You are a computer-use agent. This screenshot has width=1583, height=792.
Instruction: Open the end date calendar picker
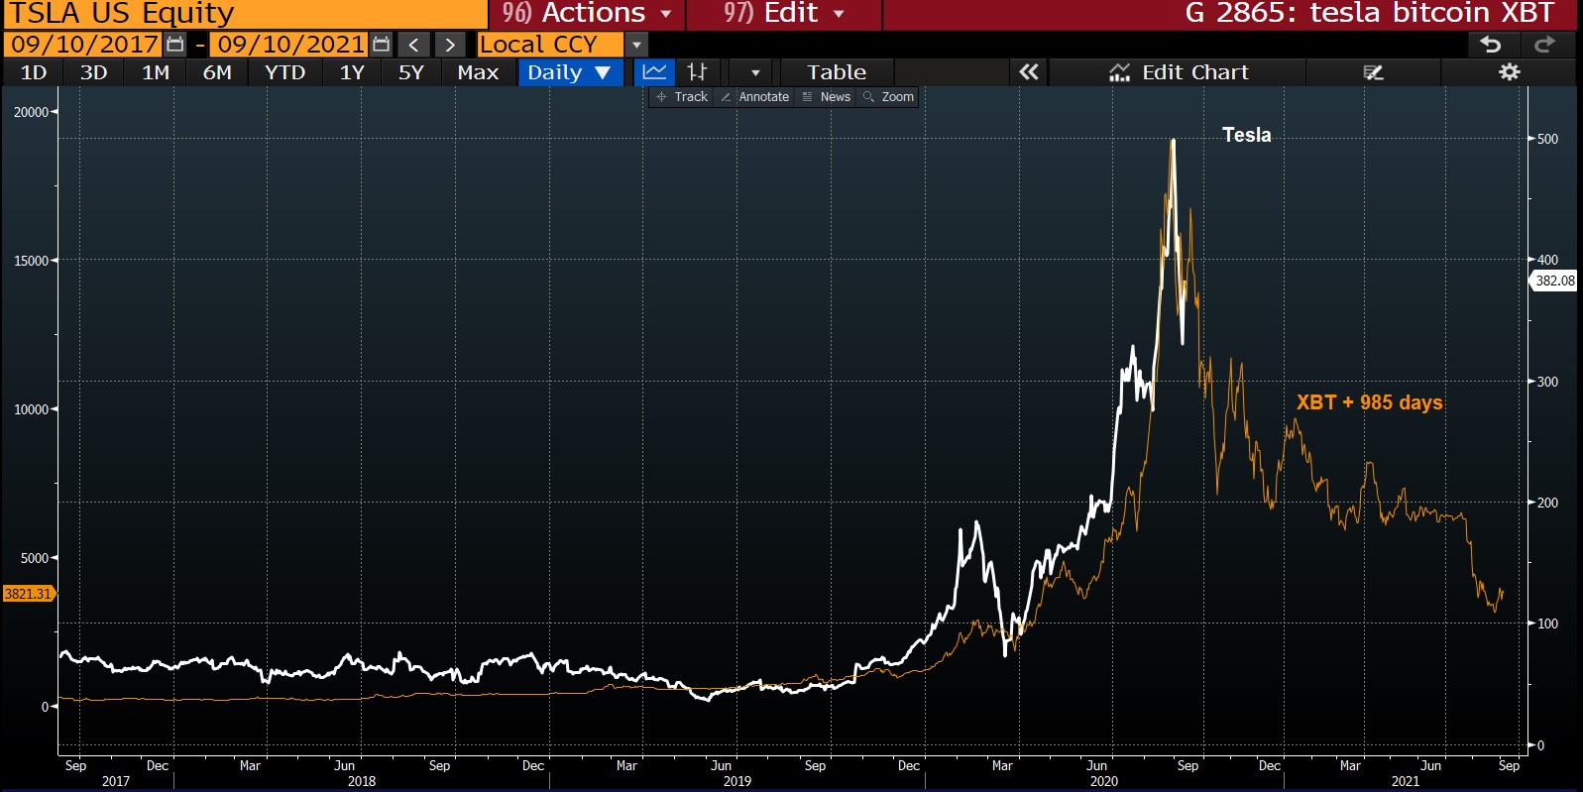[381, 45]
